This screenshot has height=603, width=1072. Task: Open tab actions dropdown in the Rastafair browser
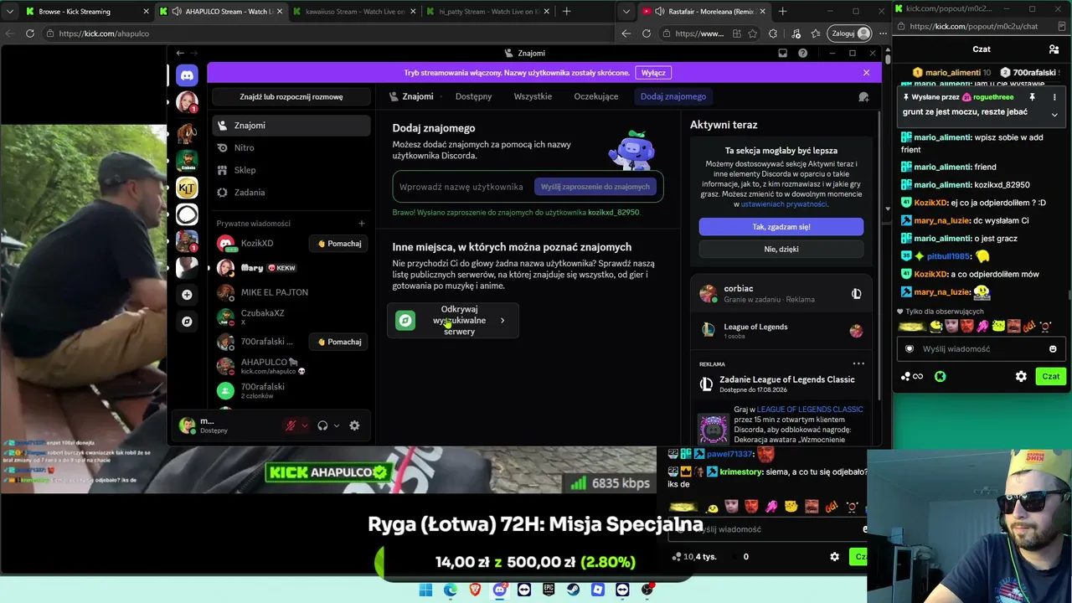point(626,12)
